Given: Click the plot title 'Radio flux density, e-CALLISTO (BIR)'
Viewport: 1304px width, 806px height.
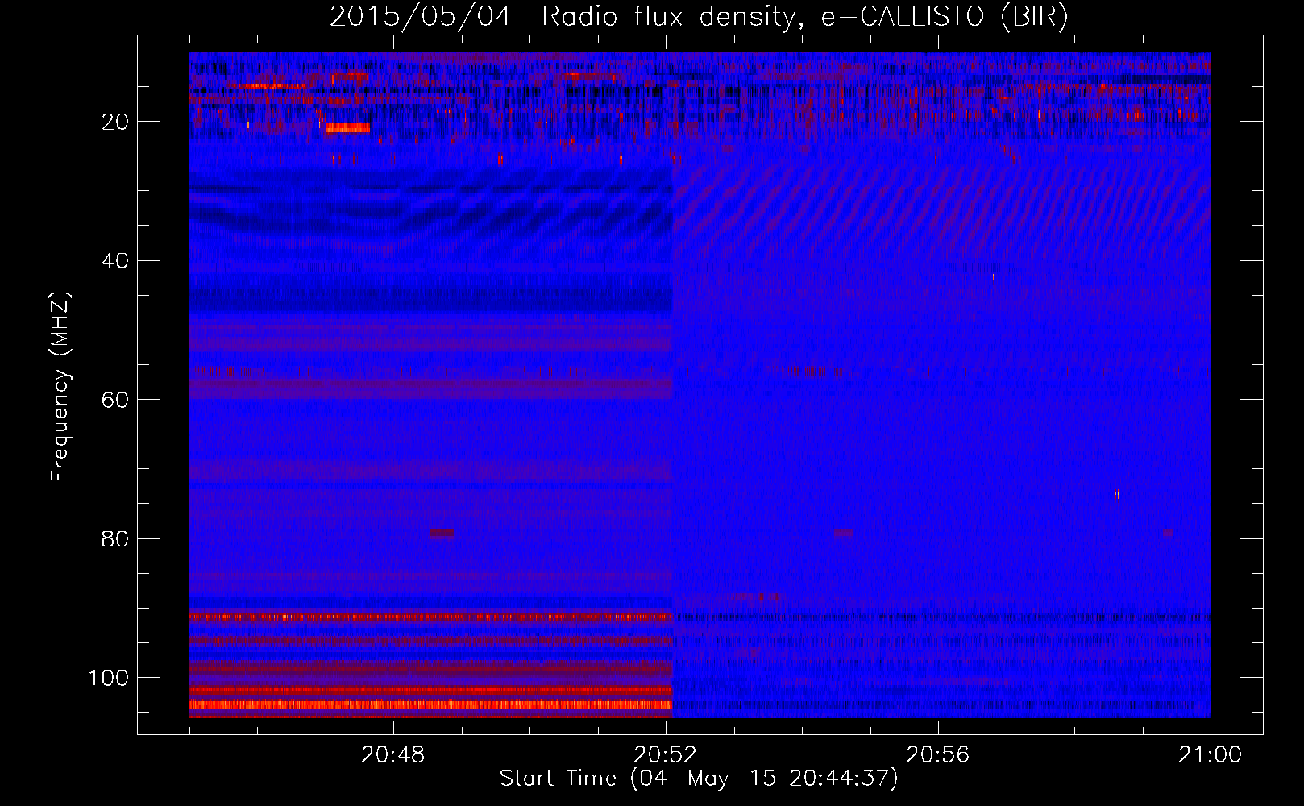Looking at the screenshot, I should tap(804, 17).
